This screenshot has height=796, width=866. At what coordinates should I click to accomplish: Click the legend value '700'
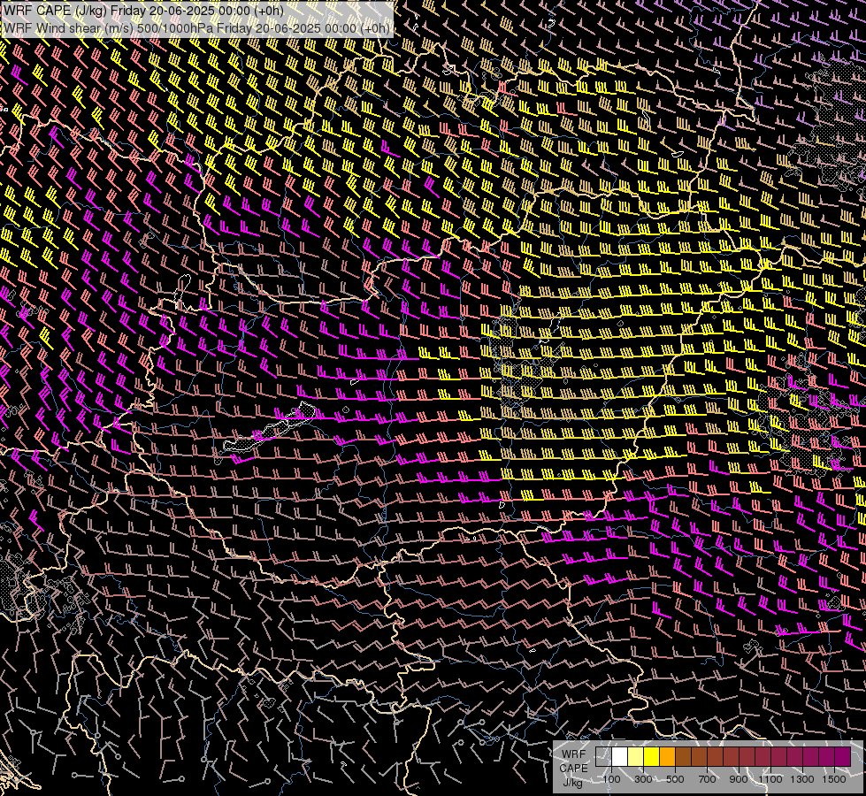pyautogui.click(x=707, y=779)
